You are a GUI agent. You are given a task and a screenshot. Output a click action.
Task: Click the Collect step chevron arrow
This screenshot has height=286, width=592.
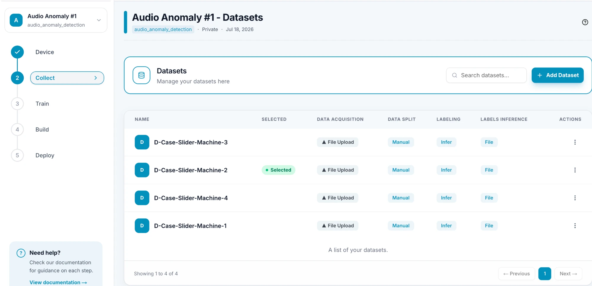[x=96, y=78]
